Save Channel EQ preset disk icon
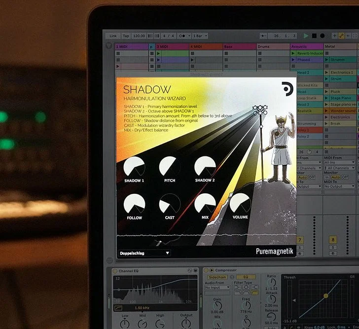 click(x=195, y=270)
